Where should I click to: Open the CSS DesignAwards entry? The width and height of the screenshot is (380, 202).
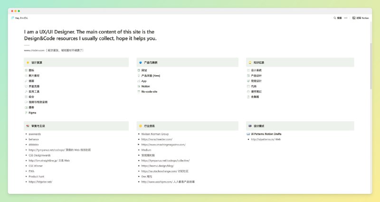coord(40,155)
